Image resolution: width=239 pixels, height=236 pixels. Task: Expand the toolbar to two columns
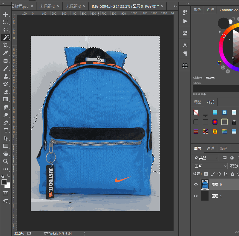click(3, 4)
